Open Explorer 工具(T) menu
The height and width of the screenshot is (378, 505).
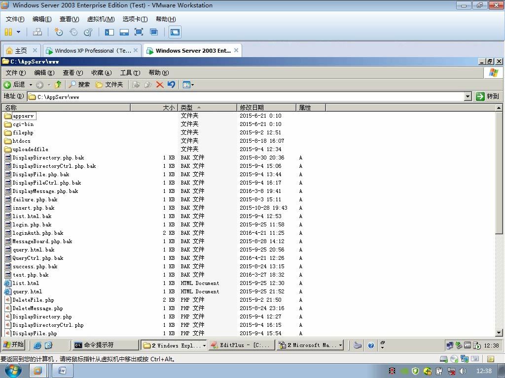(x=130, y=73)
